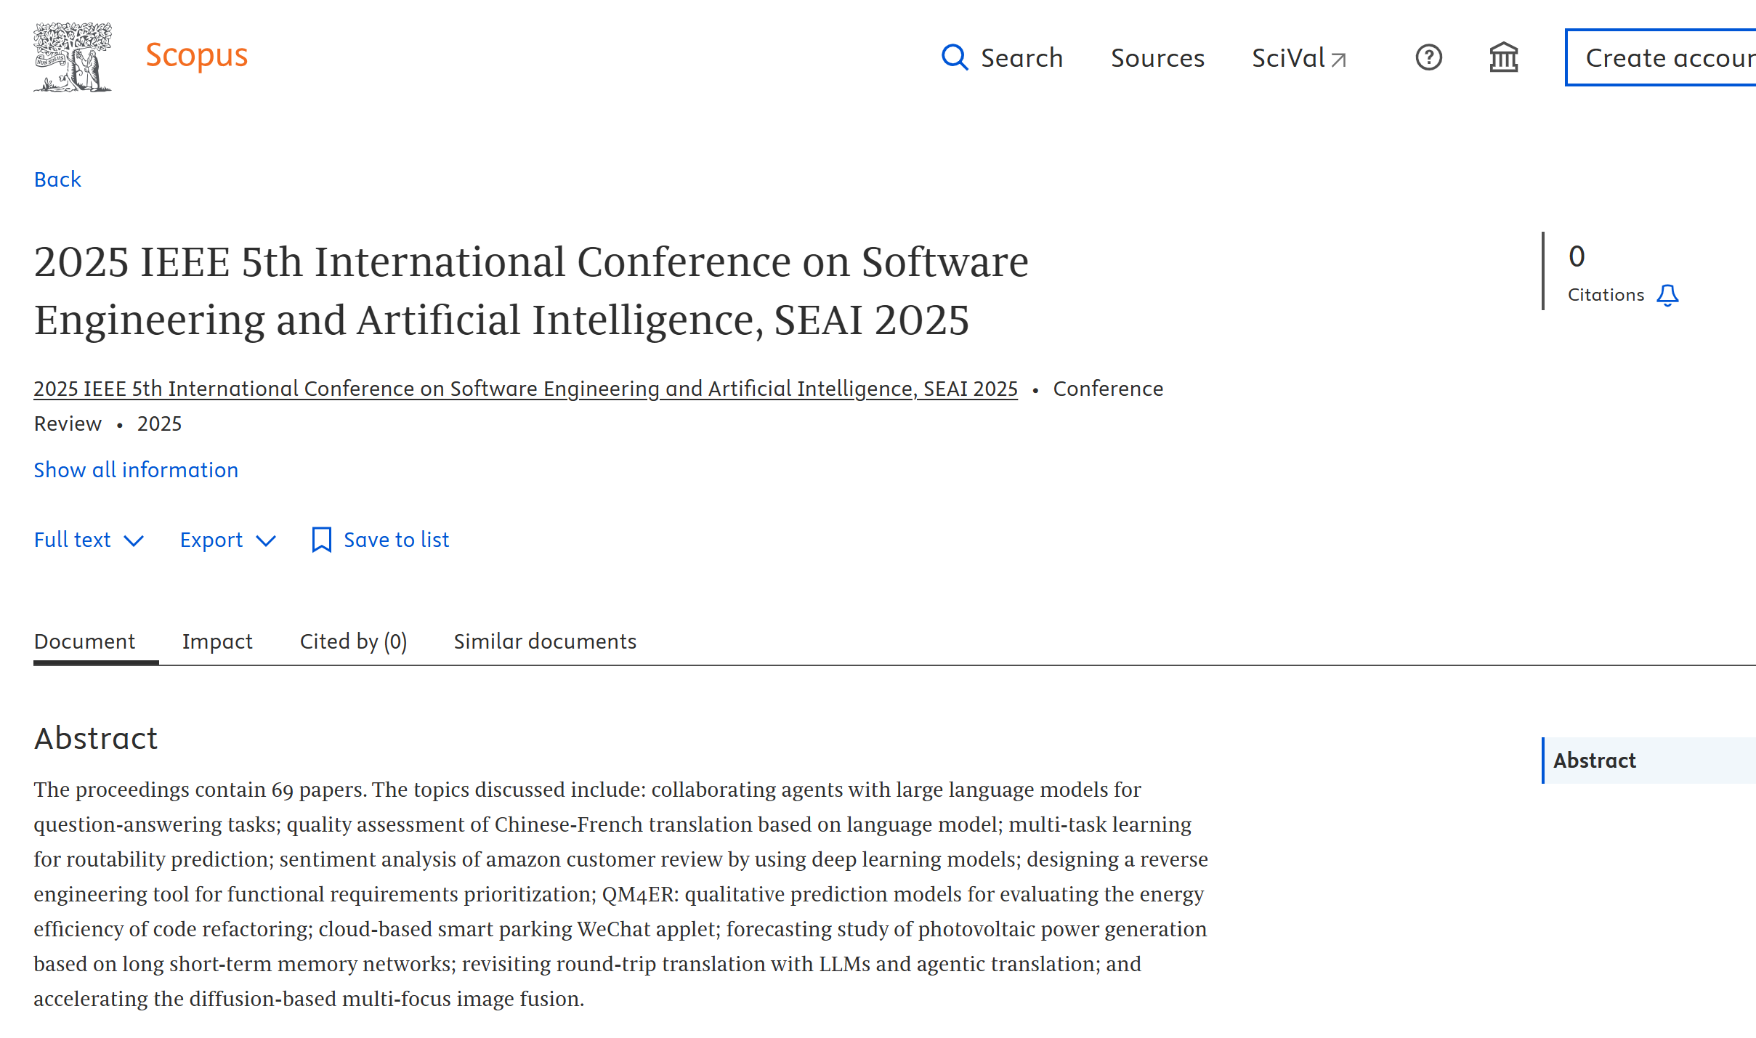Click the Save to list bookmark icon

click(321, 540)
